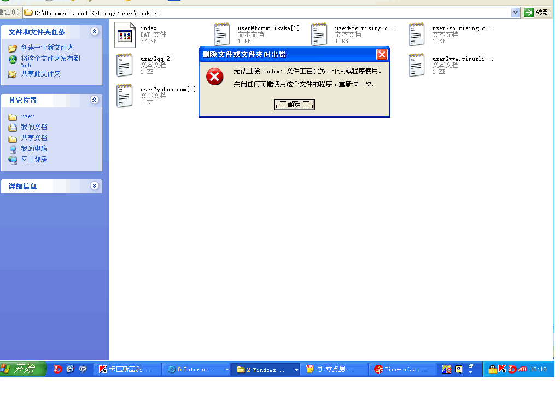This screenshot has height=420, width=560.
Task: Click the 网上邻居 network icon
Action: 13,160
